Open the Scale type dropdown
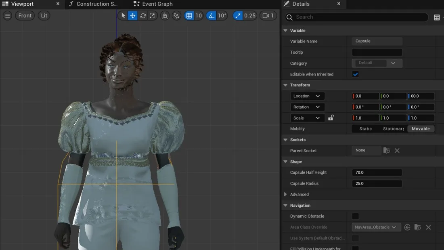444x250 pixels. 307,118
